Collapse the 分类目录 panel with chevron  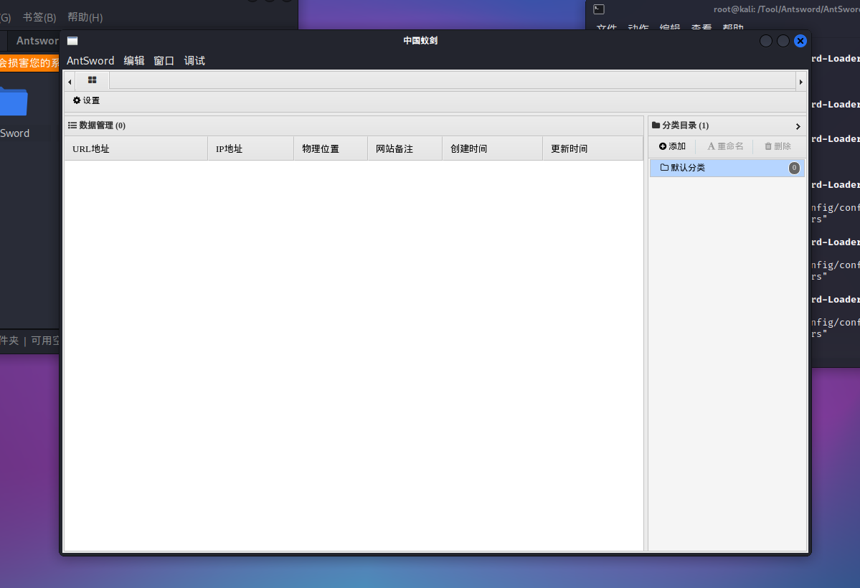pyautogui.click(x=798, y=126)
